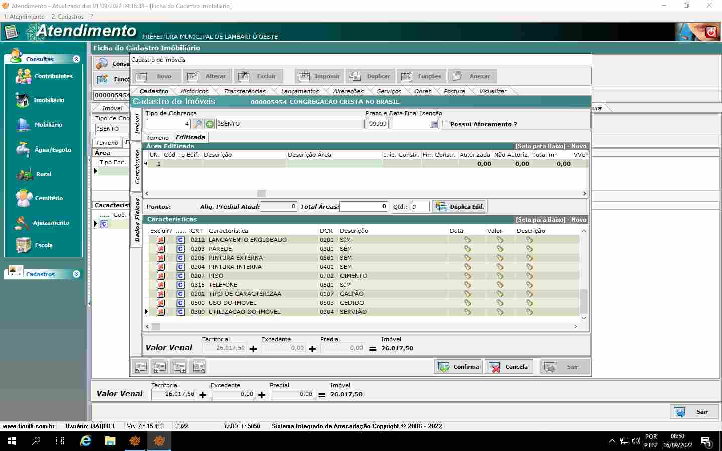Expand the Cadastros panel

pos(76,274)
